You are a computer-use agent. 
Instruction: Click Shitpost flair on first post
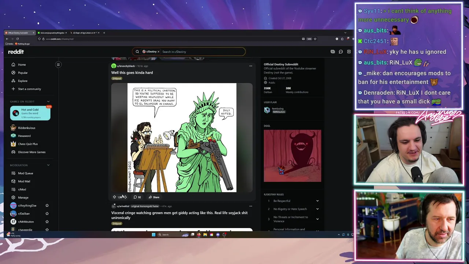[x=117, y=78]
